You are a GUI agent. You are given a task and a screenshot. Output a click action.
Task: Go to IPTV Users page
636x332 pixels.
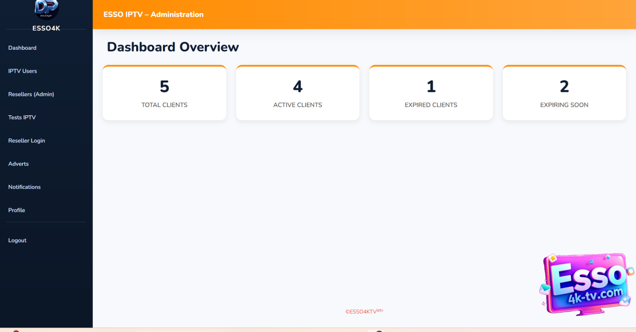(x=23, y=71)
